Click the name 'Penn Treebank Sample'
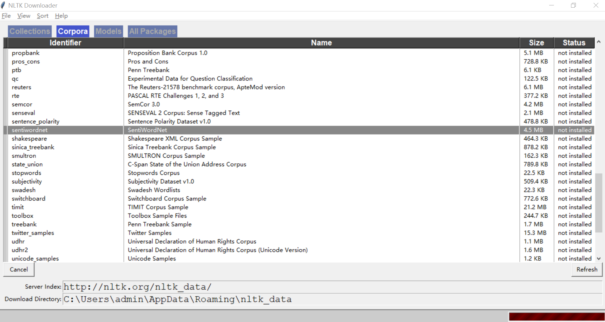The image size is (605, 322). click(x=160, y=224)
